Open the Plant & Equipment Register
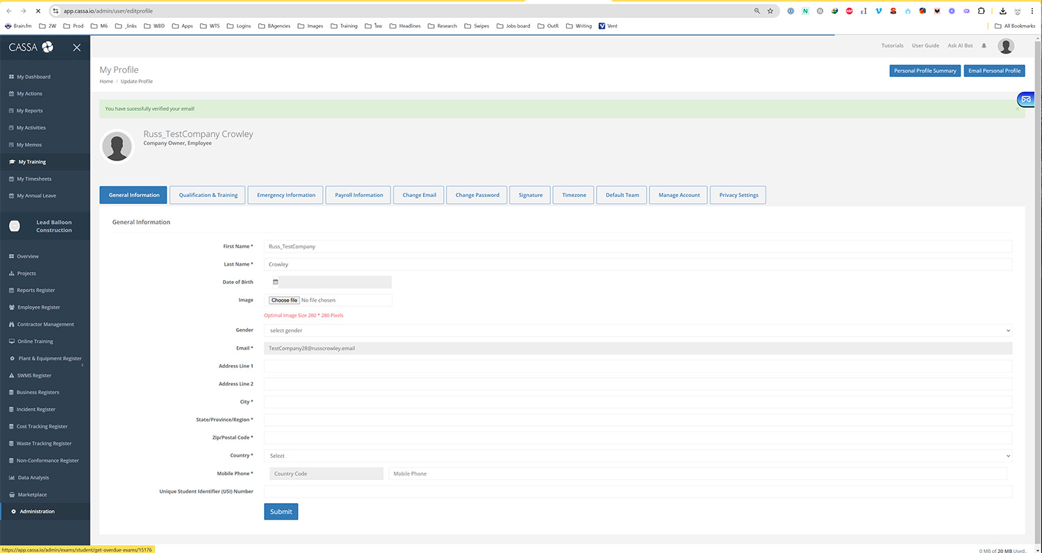 pyautogui.click(x=50, y=359)
